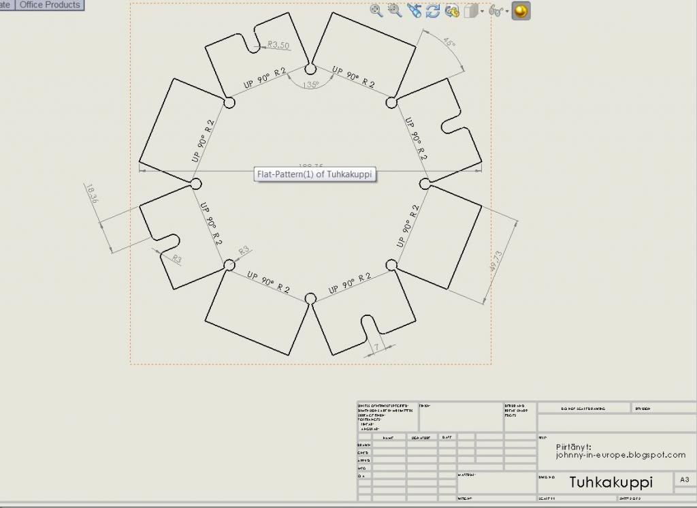Open the partially visible tab left of Office Products
Image resolution: width=697 pixels, height=508 pixels.
5,5
